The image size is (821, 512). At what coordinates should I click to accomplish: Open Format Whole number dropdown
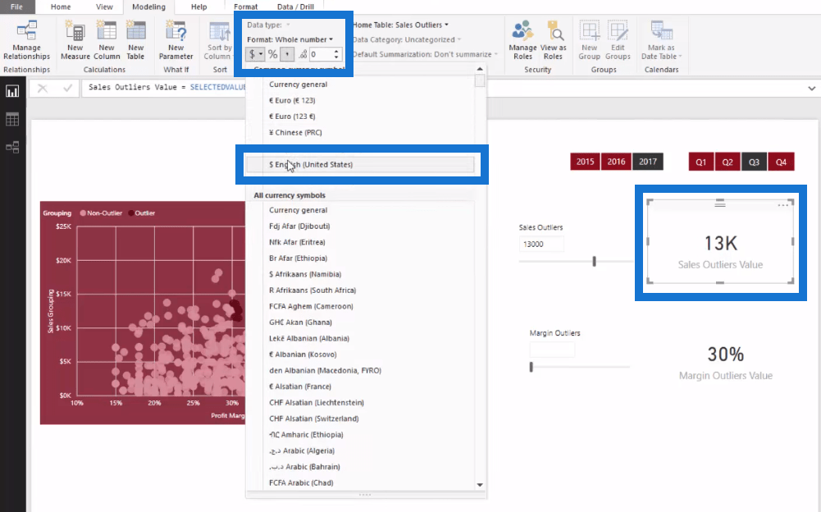(290, 39)
